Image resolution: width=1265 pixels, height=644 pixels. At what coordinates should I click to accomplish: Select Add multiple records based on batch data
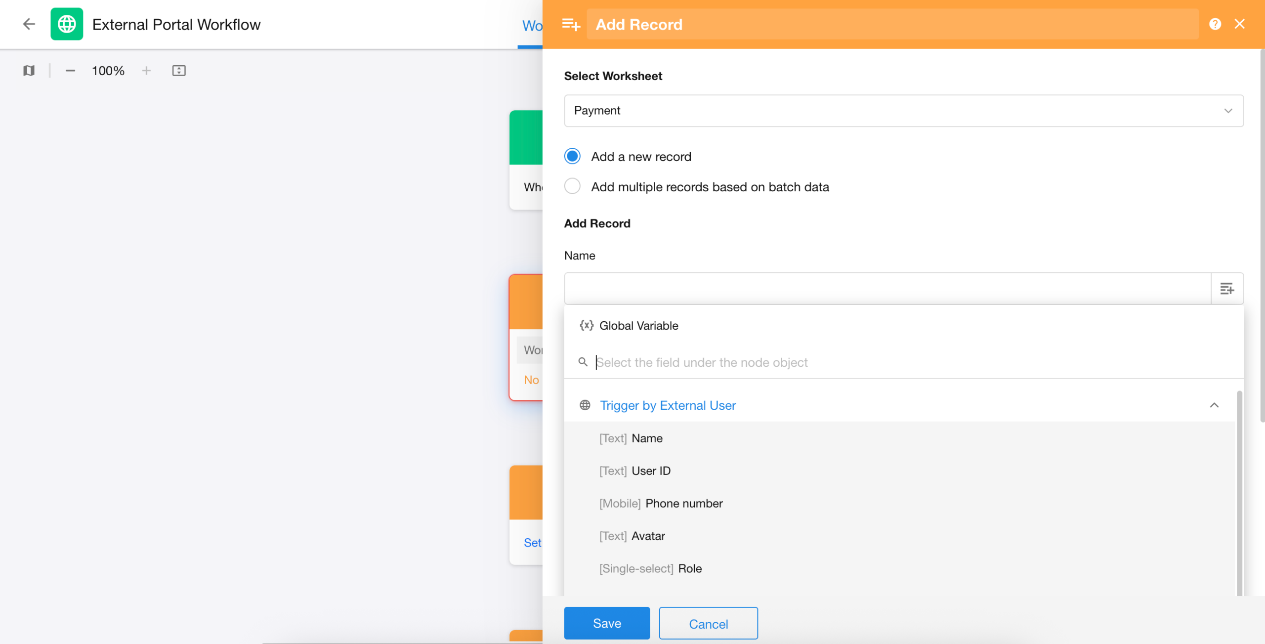click(x=572, y=186)
